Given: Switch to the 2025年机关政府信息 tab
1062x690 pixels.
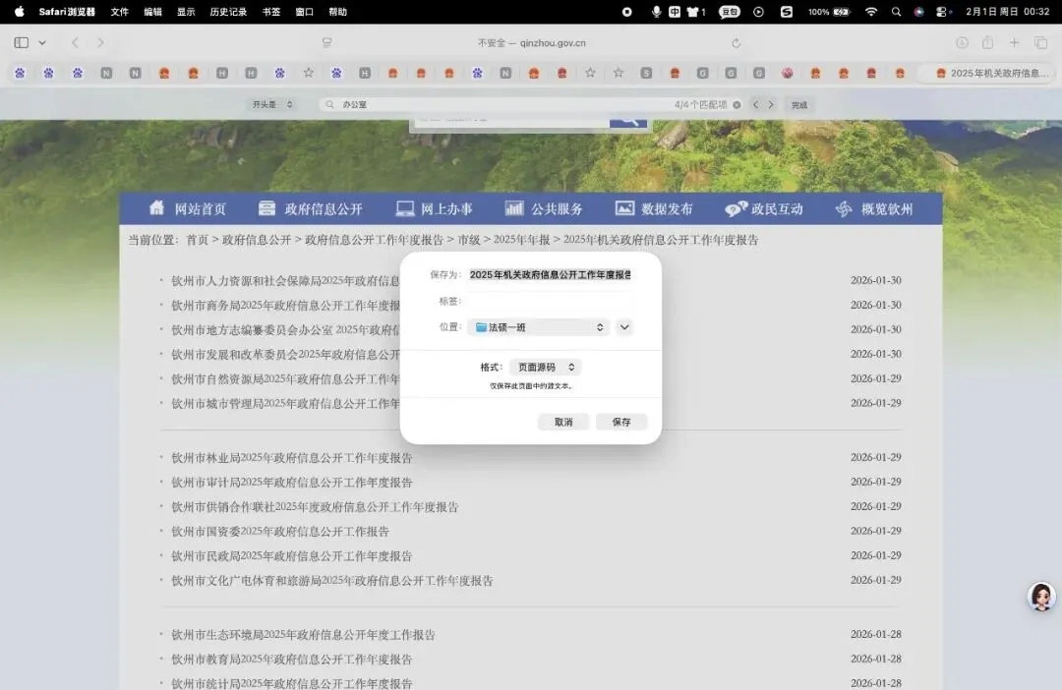Looking at the screenshot, I should click(992, 73).
